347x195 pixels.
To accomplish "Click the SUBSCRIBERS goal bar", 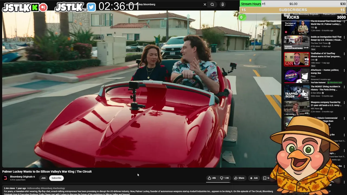I will click(293, 10).
